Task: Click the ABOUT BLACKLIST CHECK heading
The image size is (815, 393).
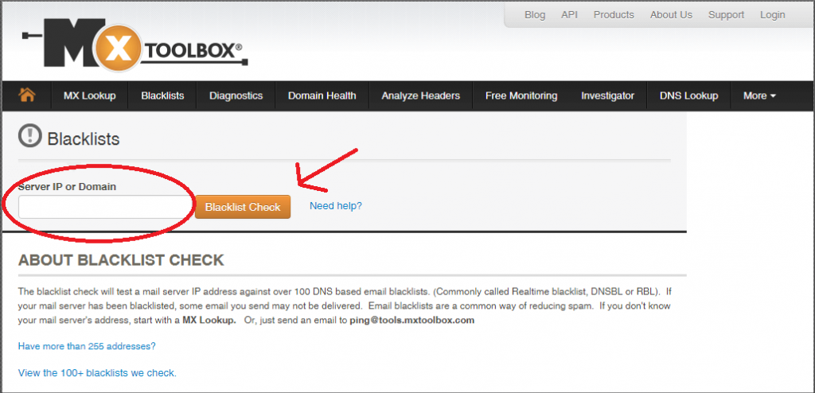Action: [121, 260]
